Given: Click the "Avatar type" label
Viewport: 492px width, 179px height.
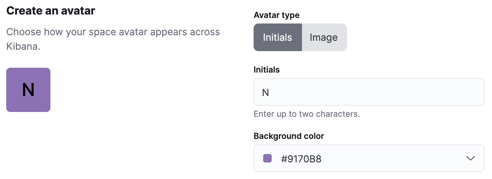Looking at the screenshot, I should pos(276,15).
